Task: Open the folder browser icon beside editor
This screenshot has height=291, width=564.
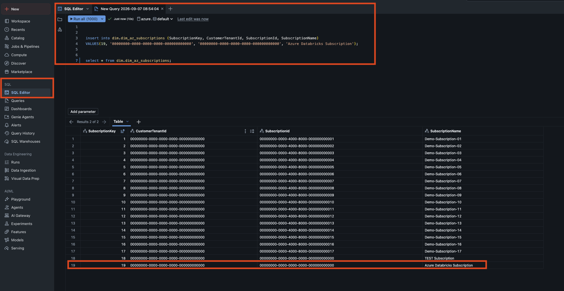Action: click(x=60, y=19)
